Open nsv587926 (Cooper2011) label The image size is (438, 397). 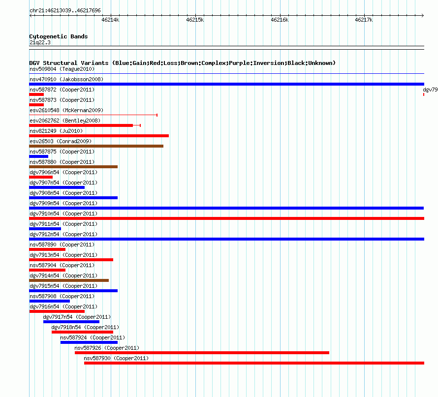107,348
